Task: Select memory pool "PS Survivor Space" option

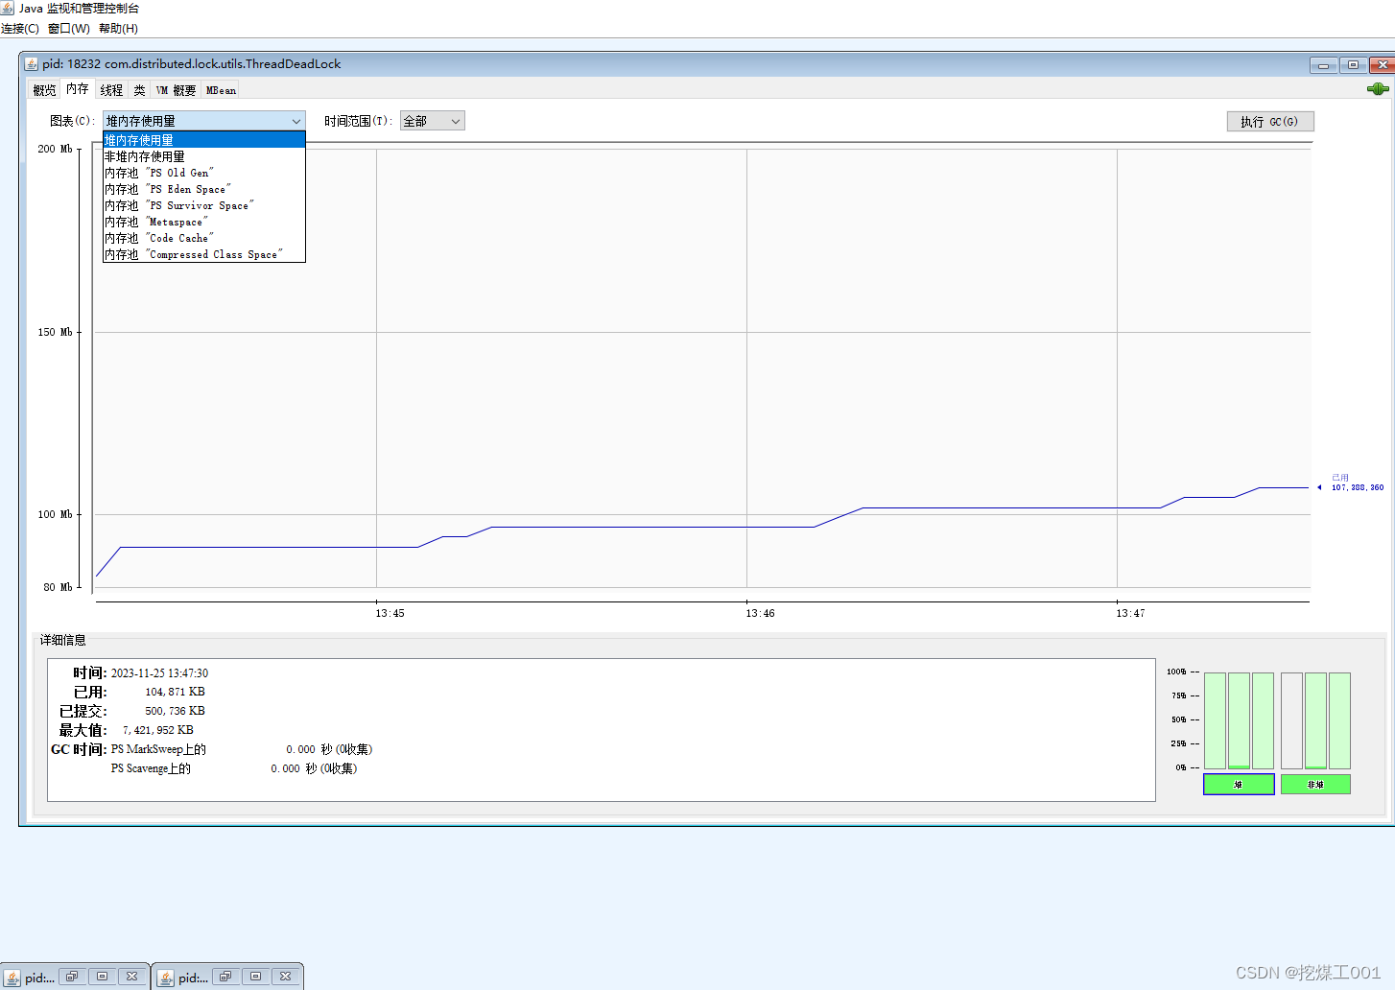Action: pyautogui.click(x=204, y=205)
